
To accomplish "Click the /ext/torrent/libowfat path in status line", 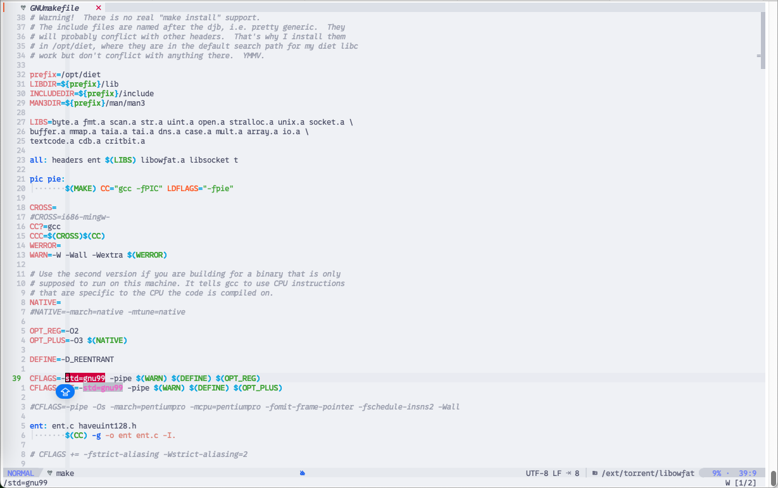I will click(x=648, y=473).
